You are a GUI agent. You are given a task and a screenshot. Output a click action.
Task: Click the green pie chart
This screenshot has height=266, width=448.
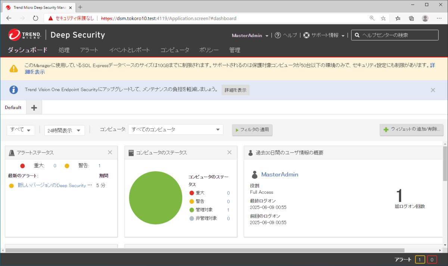pyautogui.click(x=156, y=197)
